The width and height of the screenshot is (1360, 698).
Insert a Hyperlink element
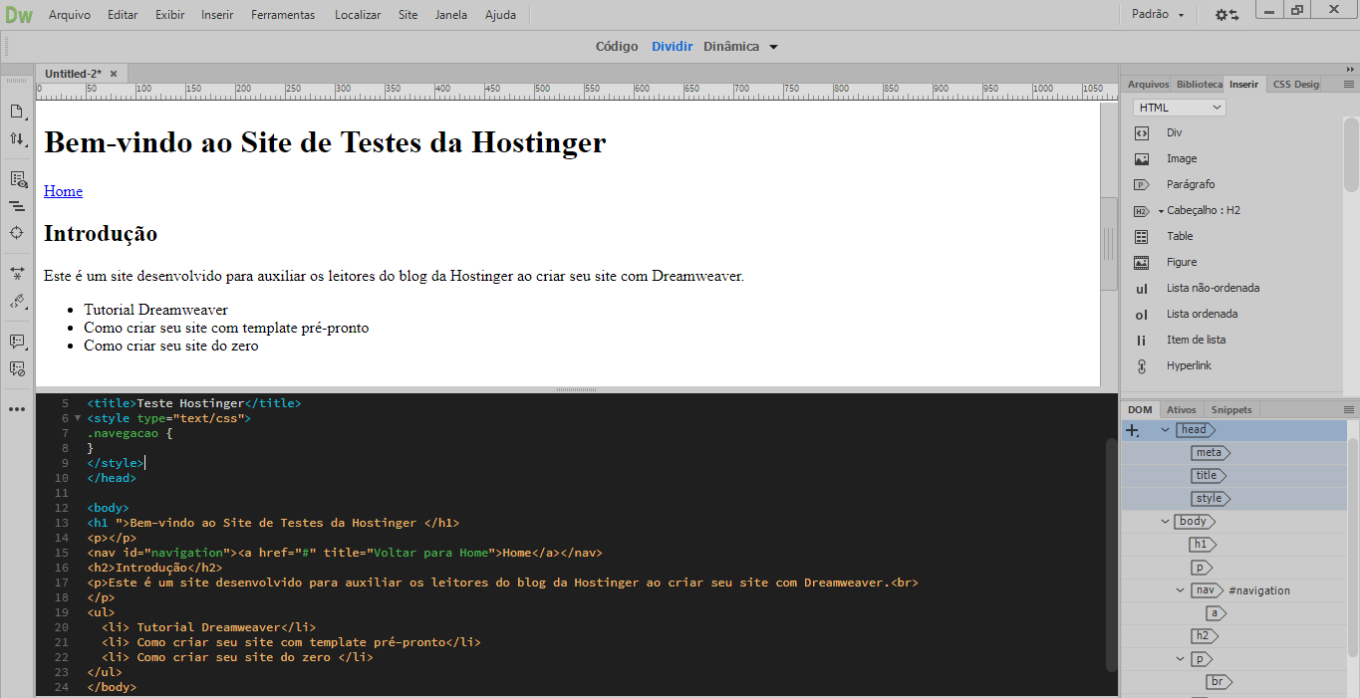[x=1190, y=364]
